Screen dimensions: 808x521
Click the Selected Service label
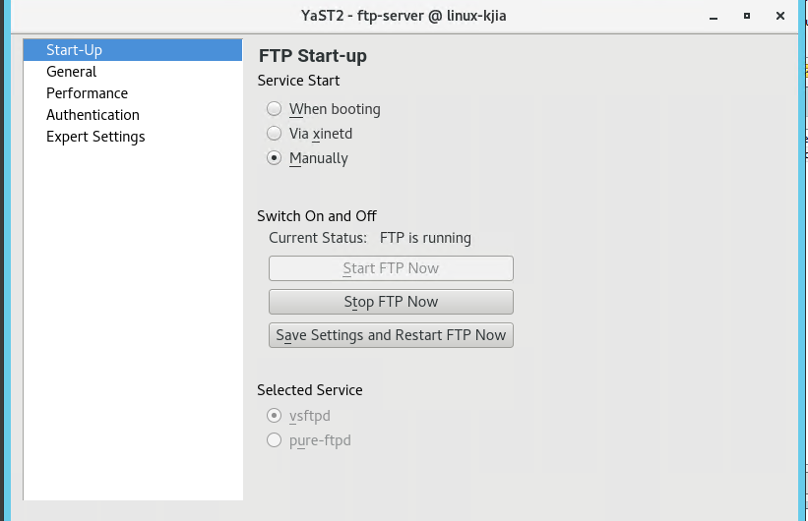(309, 390)
